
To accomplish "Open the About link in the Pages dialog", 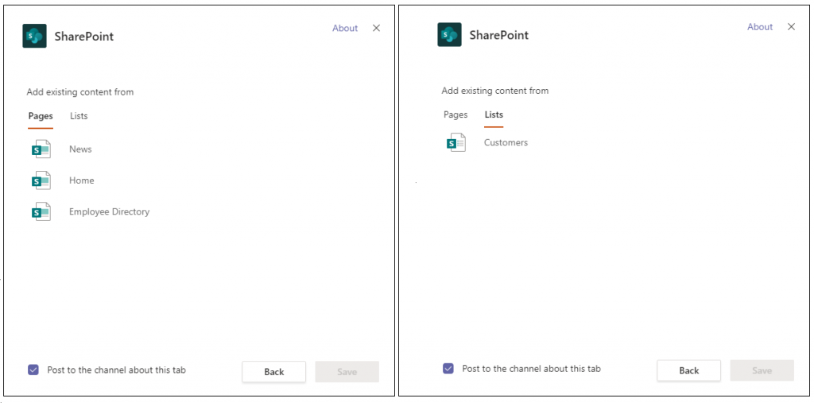I will 345,28.
